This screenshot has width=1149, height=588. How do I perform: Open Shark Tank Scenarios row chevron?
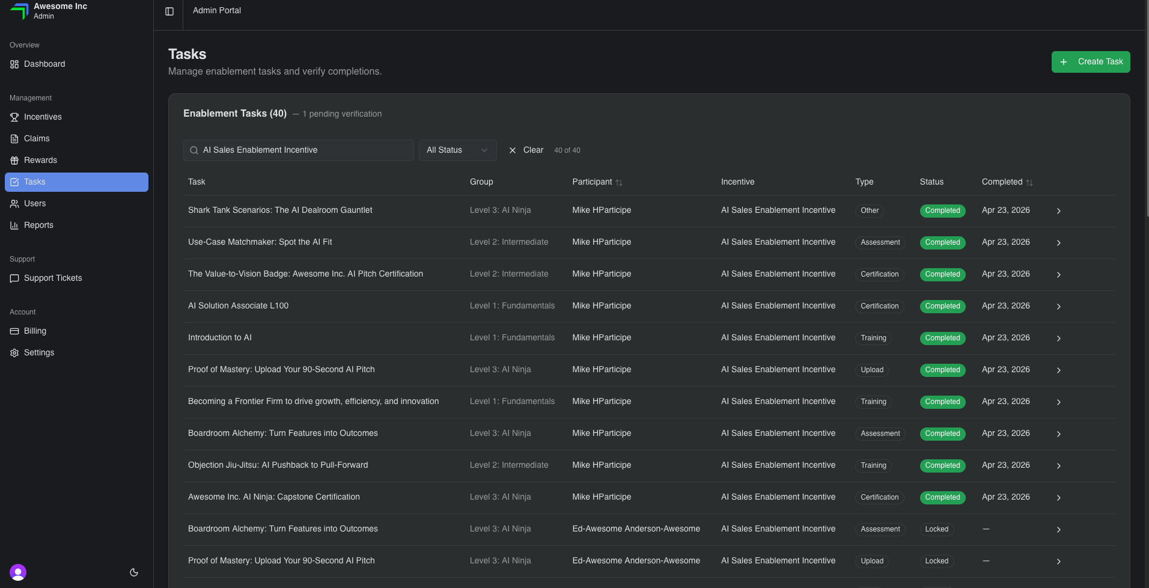1059,211
